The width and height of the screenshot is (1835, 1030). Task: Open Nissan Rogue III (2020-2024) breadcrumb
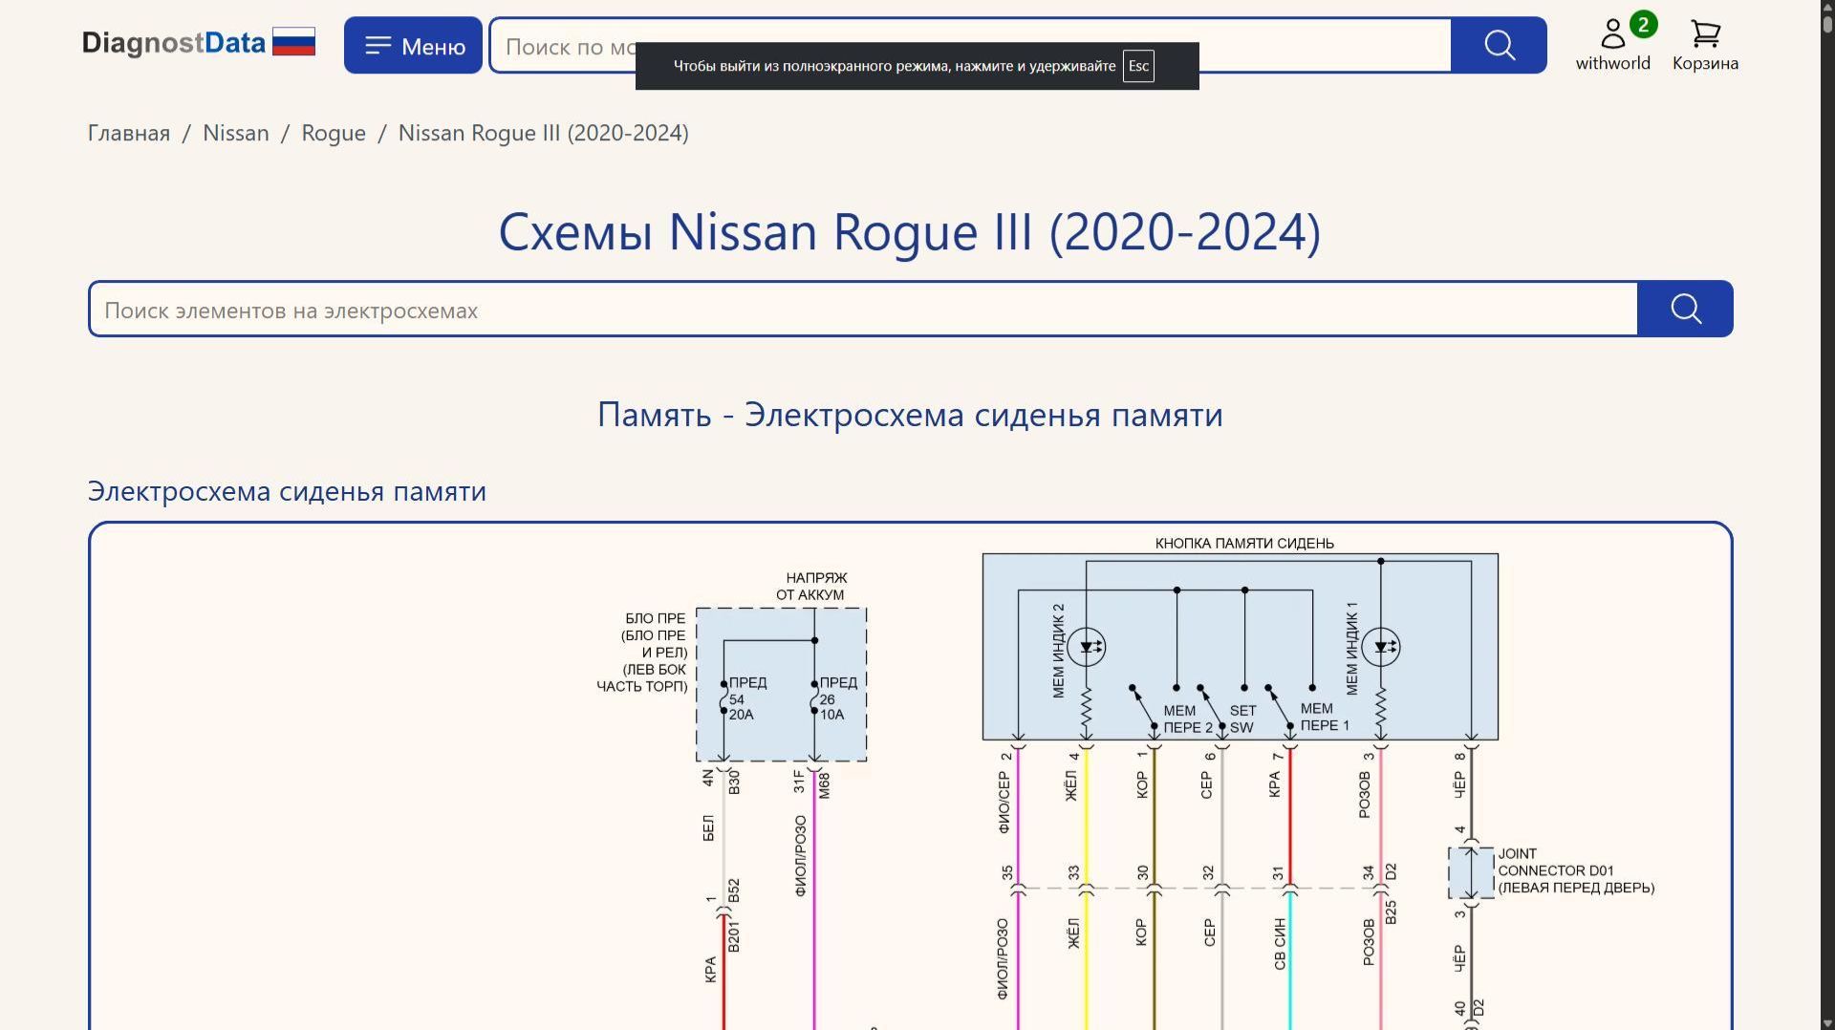[543, 133]
